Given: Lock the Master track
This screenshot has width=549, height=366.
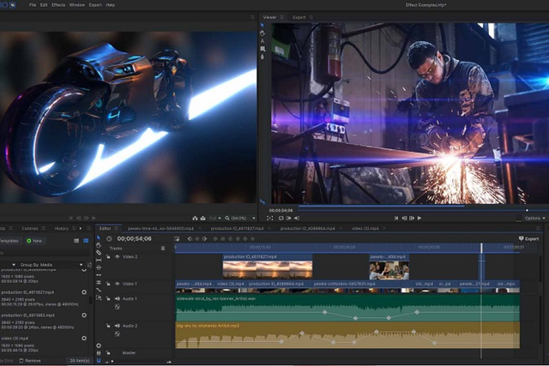Looking at the screenshot, I should (x=108, y=352).
